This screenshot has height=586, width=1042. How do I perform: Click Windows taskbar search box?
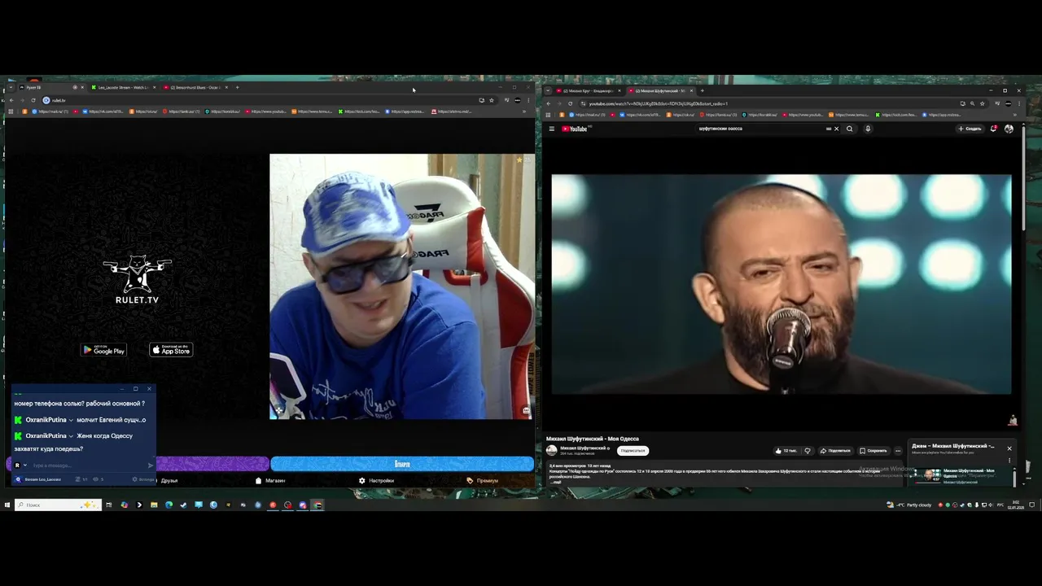[58, 505]
